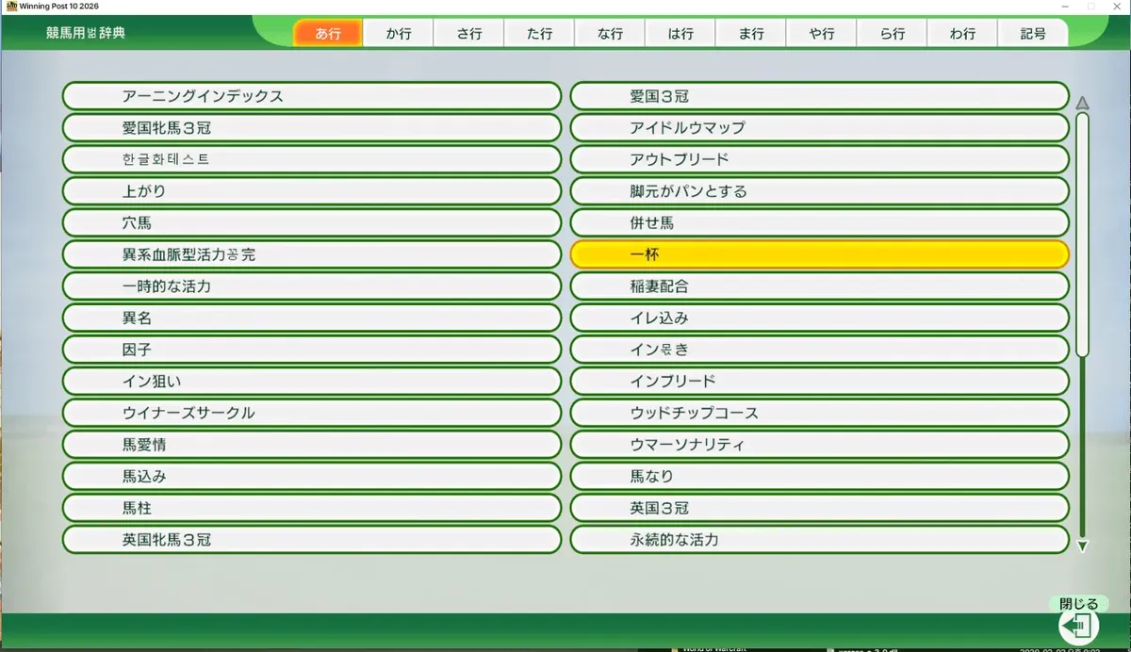Open the 馬柱 entry

tap(312, 508)
